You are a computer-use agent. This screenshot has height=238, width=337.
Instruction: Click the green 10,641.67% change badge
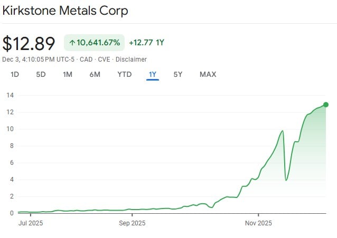coord(95,43)
